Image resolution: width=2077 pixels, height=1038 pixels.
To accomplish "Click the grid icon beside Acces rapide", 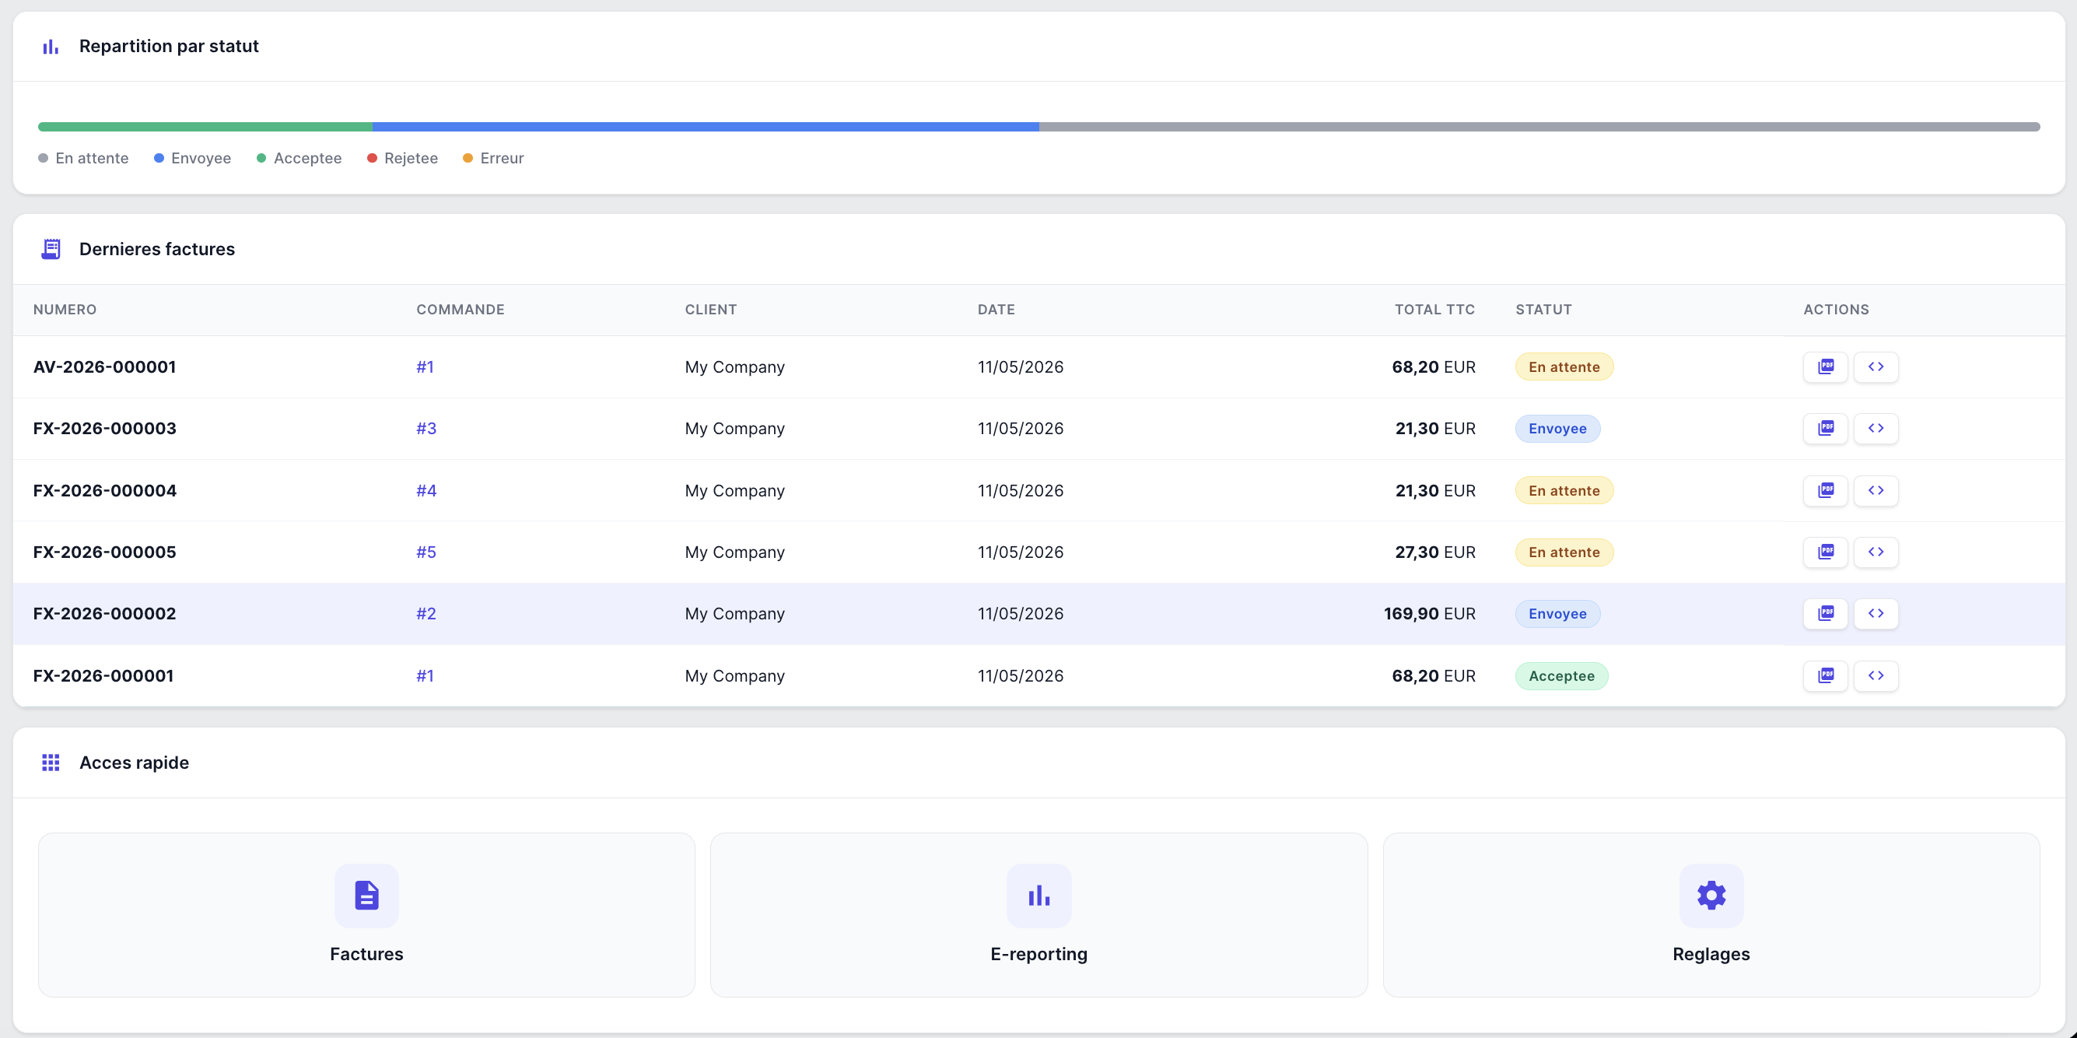I will 51,763.
